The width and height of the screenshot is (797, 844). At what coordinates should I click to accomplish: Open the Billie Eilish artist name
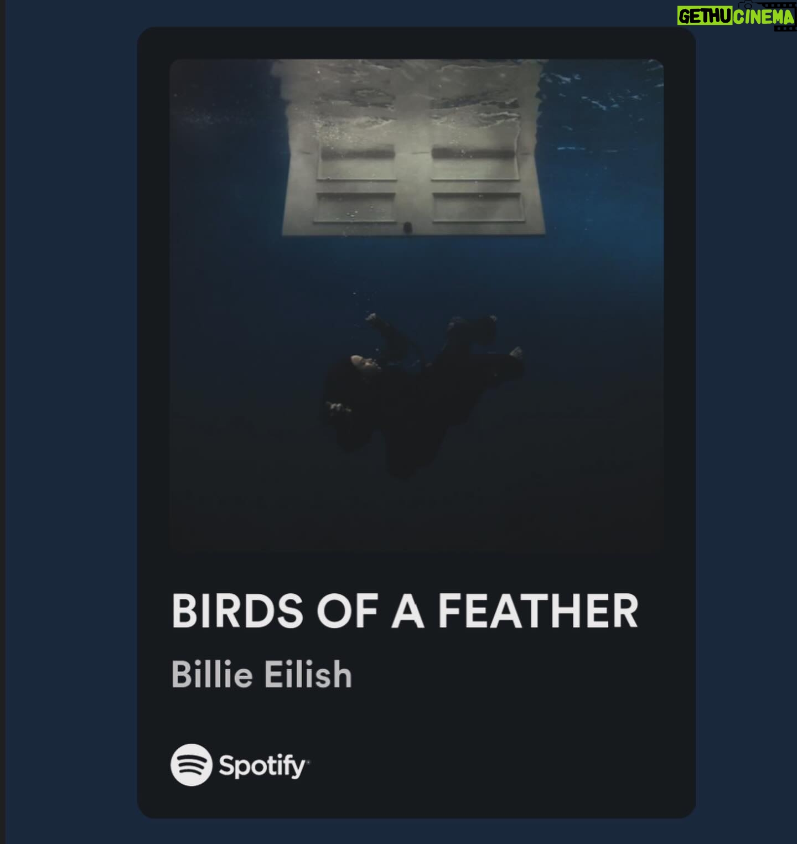[x=262, y=675]
